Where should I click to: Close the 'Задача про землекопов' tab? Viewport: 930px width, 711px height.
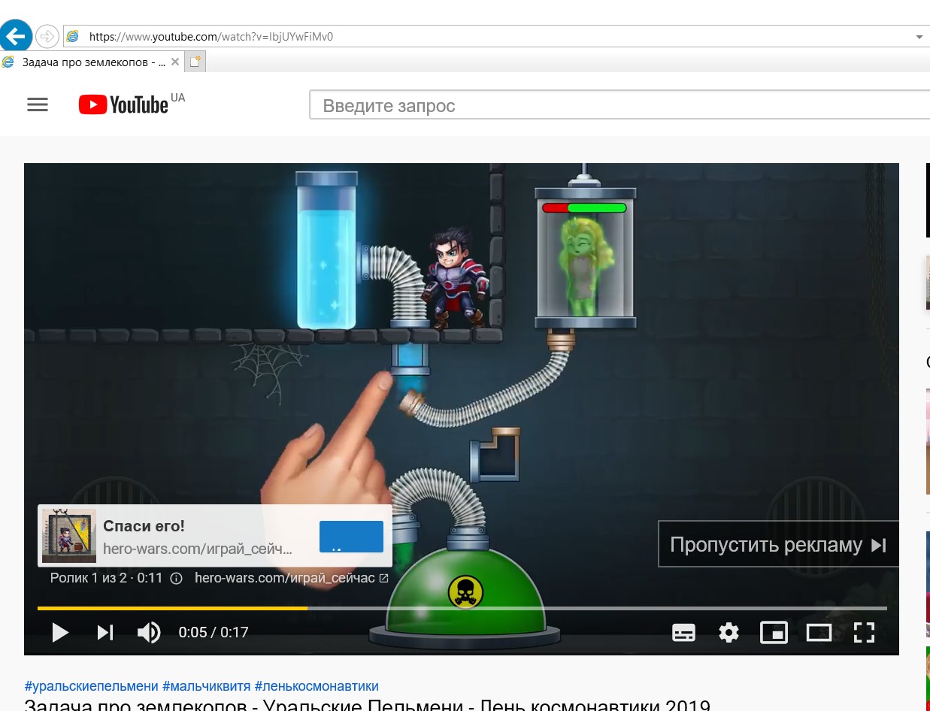[x=175, y=62]
